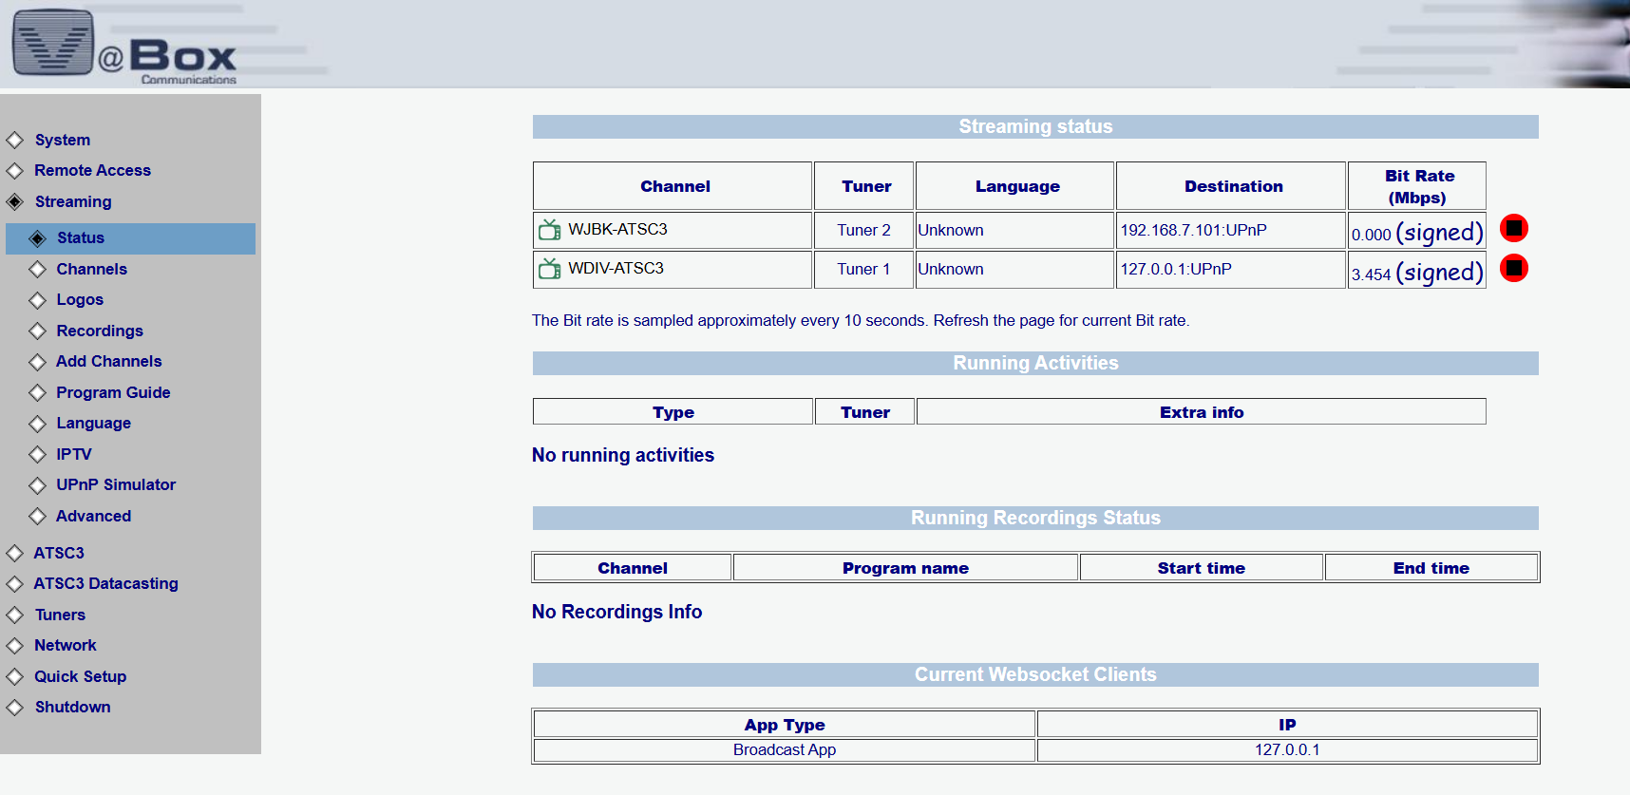The height and width of the screenshot is (795, 1630).
Task: Open the Shutdown menu item
Action: coord(72,707)
